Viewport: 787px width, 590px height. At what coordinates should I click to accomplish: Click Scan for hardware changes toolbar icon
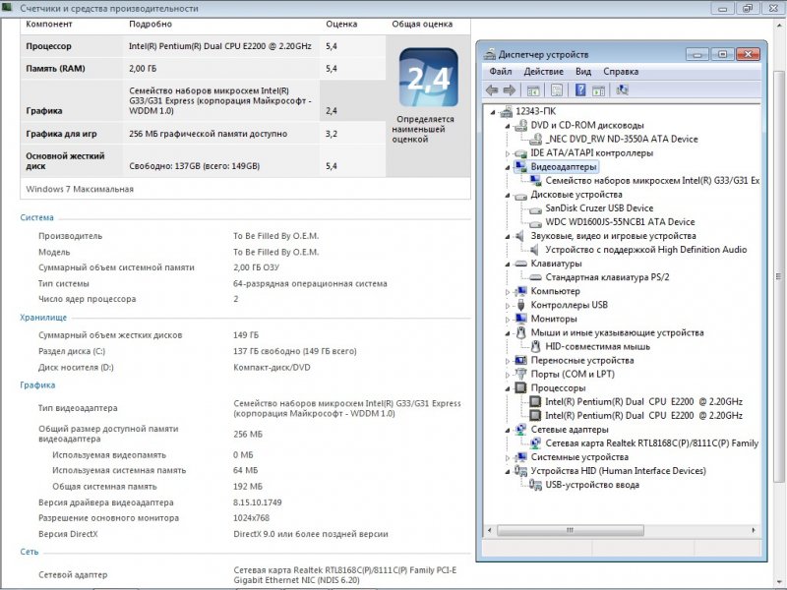pyautogui.click(x=622, y=89)
